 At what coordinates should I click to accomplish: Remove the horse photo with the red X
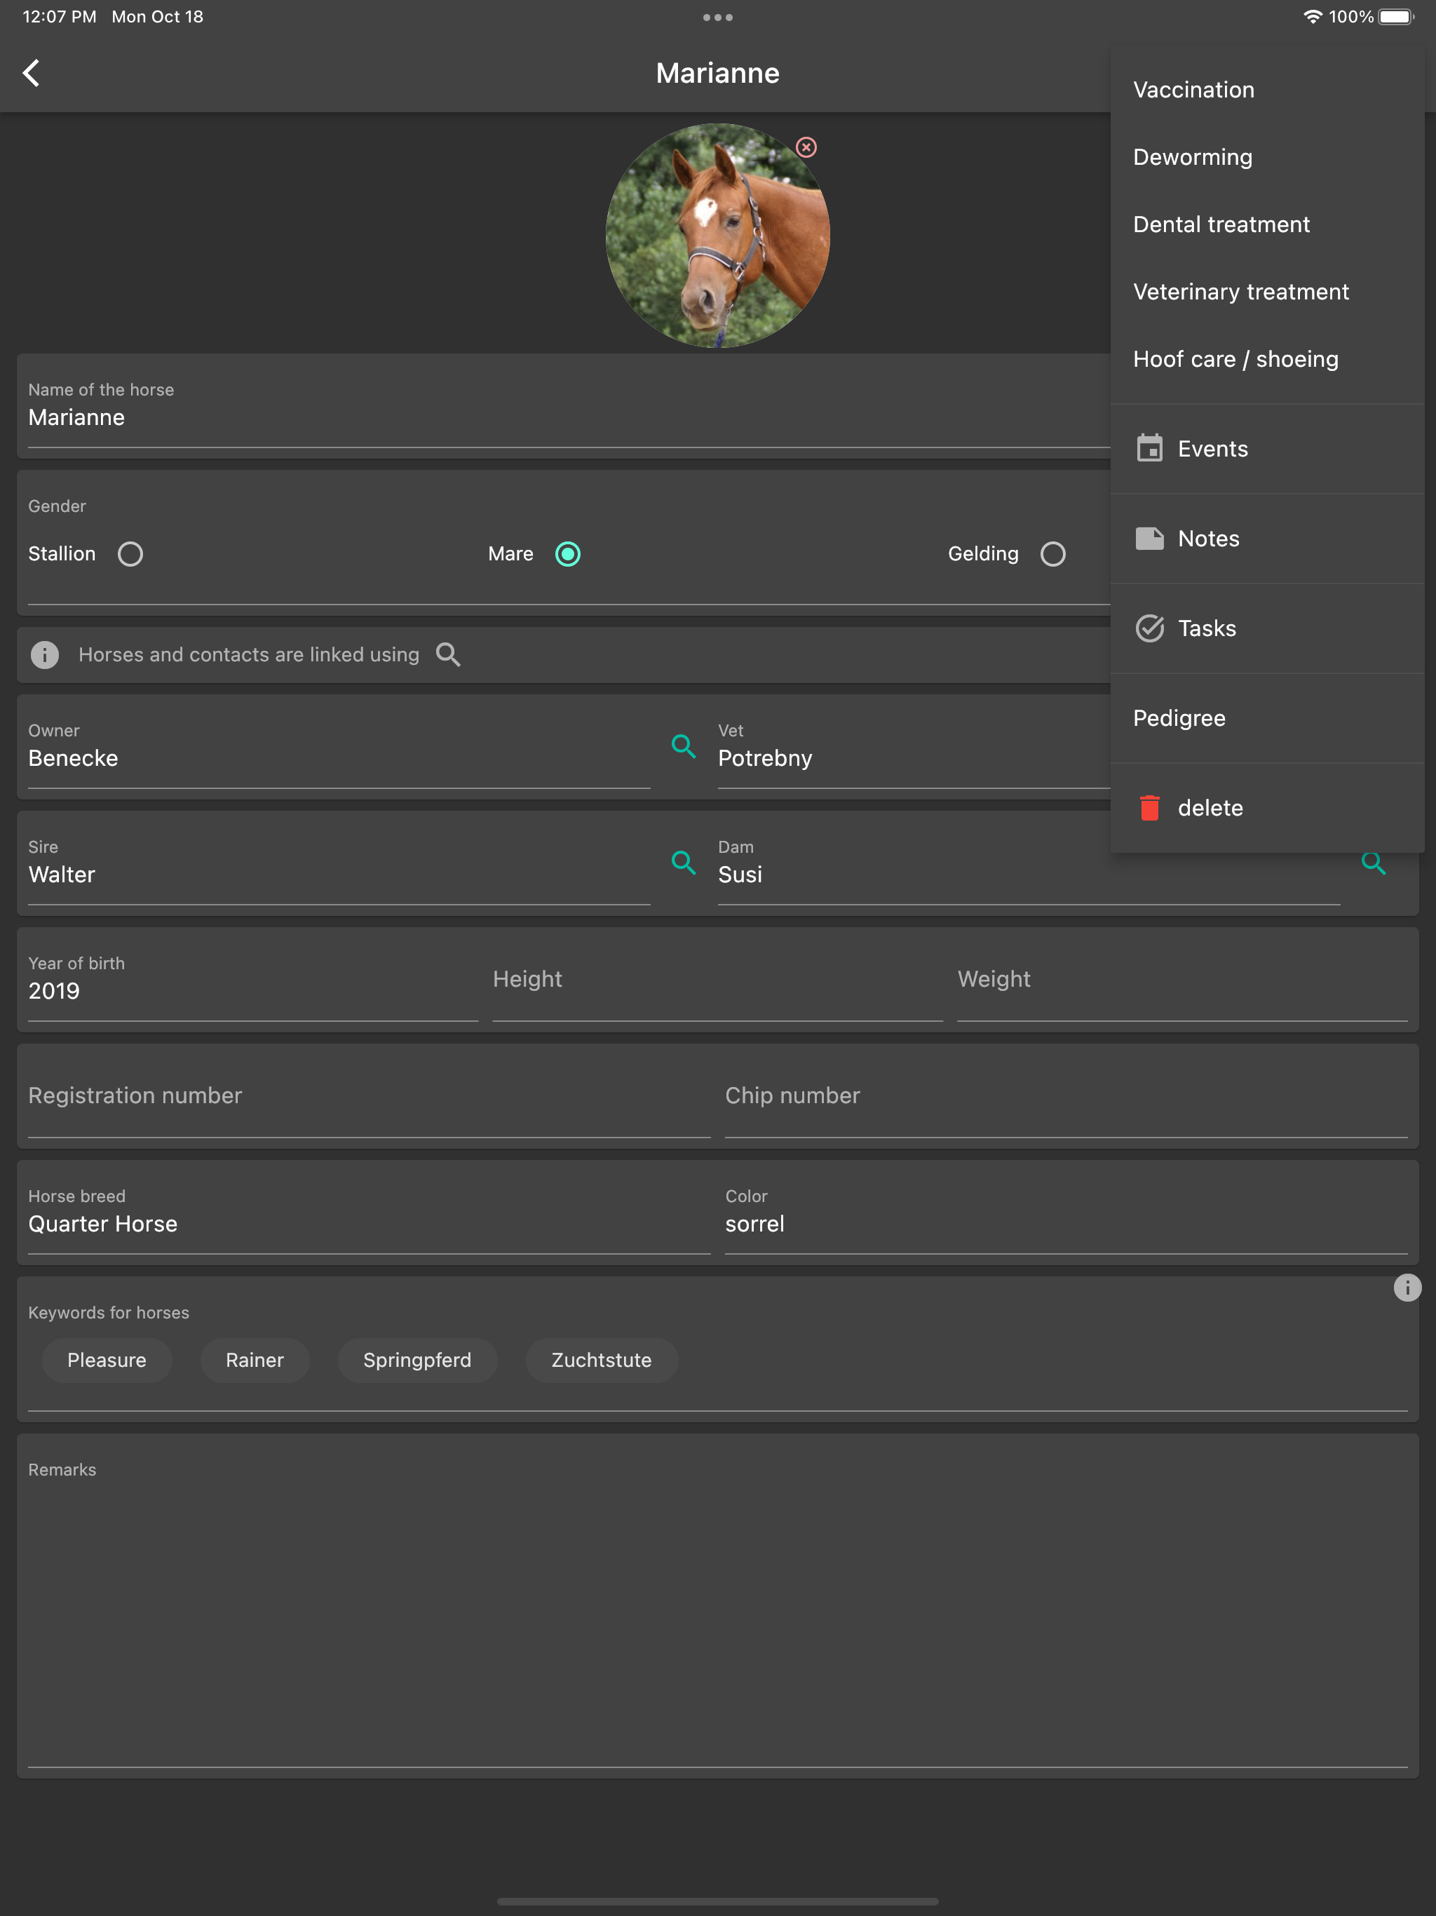pos(806,147)
